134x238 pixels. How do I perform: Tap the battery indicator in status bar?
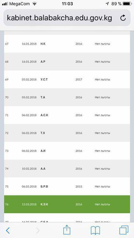128,4
